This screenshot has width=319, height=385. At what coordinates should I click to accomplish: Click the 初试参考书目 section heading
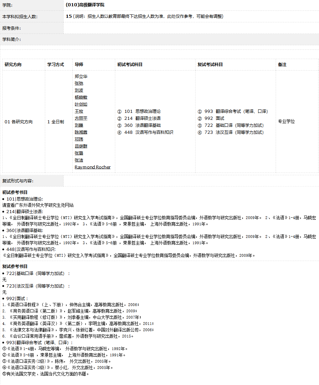[x=15, y=192]
